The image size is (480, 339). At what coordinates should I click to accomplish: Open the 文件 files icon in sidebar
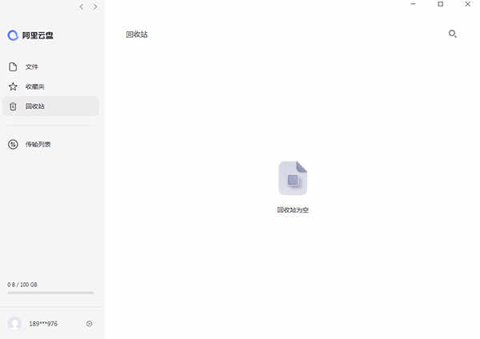point(13,66)
